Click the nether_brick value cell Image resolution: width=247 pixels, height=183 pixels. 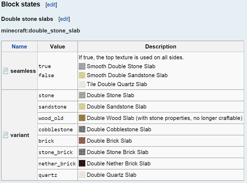[x=57, y=164]
